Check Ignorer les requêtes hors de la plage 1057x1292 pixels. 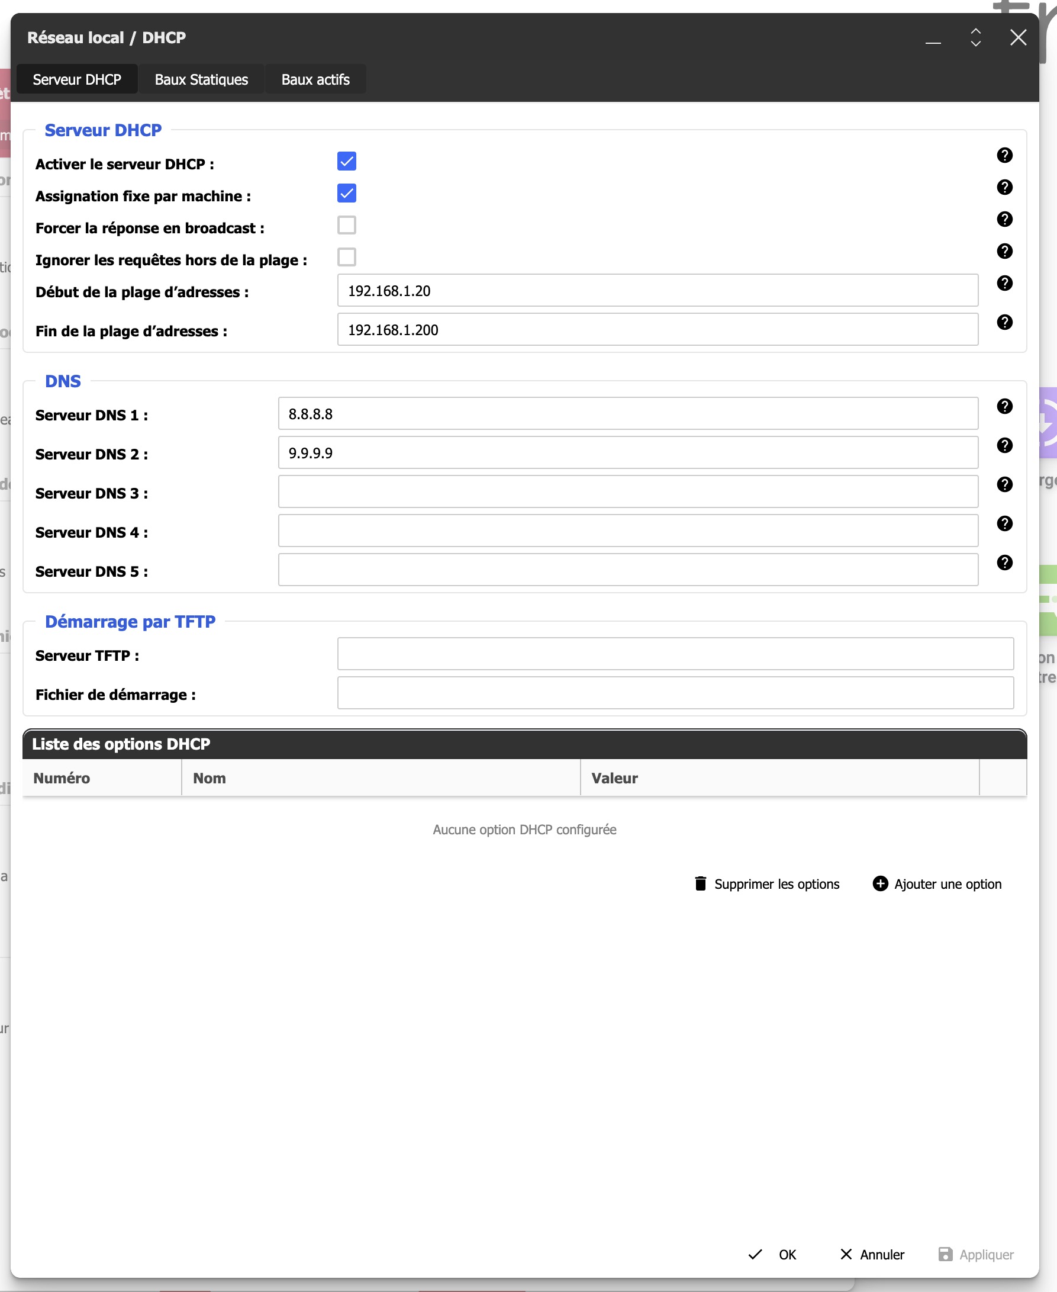[x=346, y=257]
